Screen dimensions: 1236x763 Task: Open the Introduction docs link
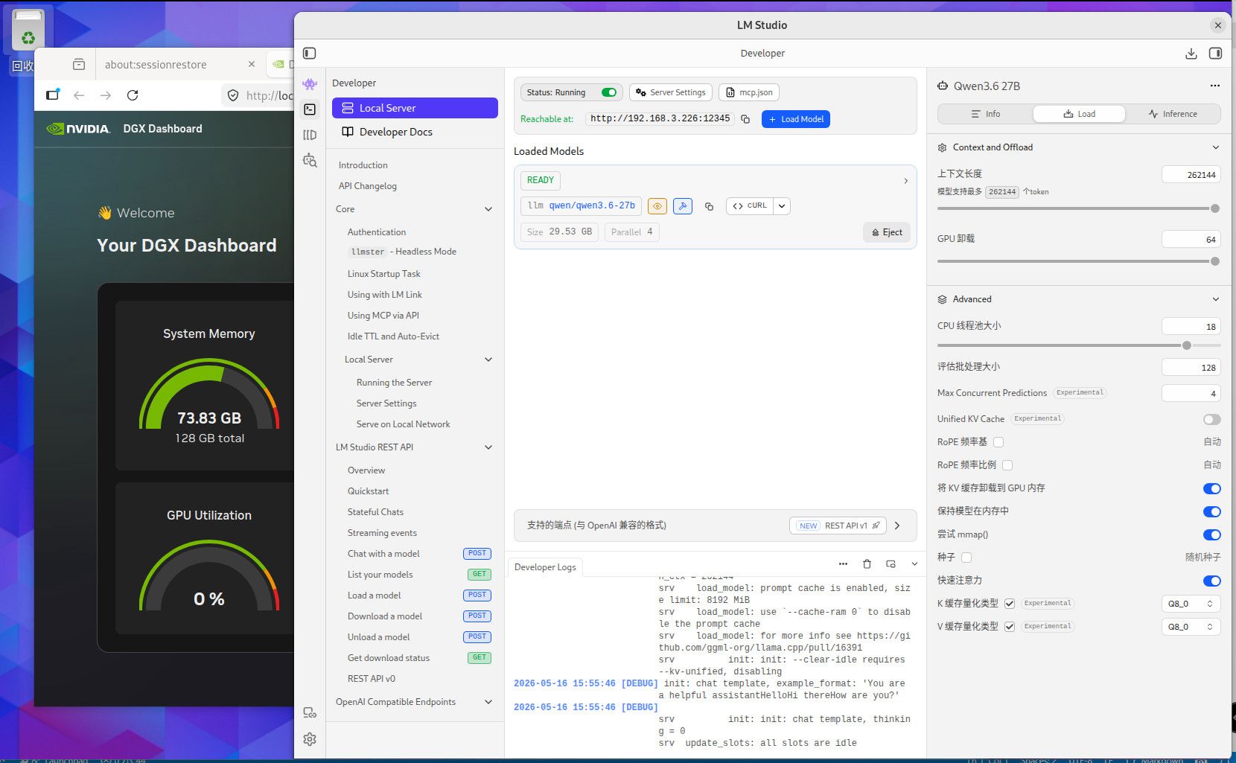pos(363,165)
